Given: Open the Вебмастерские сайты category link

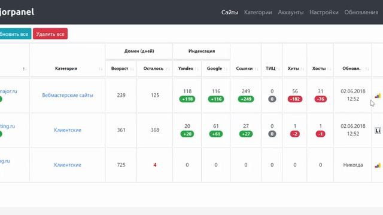Looking at the screenshot, I should pyautogui.click(x=68, y=95).
